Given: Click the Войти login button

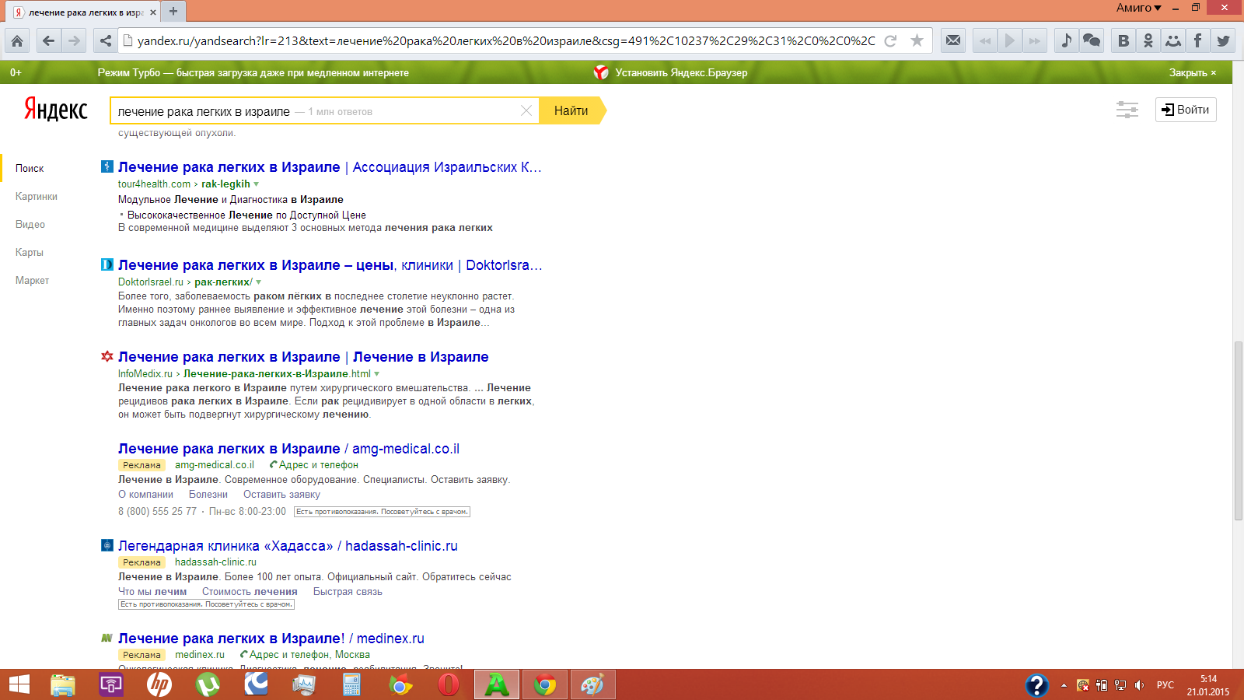Looking at the screenshot, I should tap(1186, 110).
